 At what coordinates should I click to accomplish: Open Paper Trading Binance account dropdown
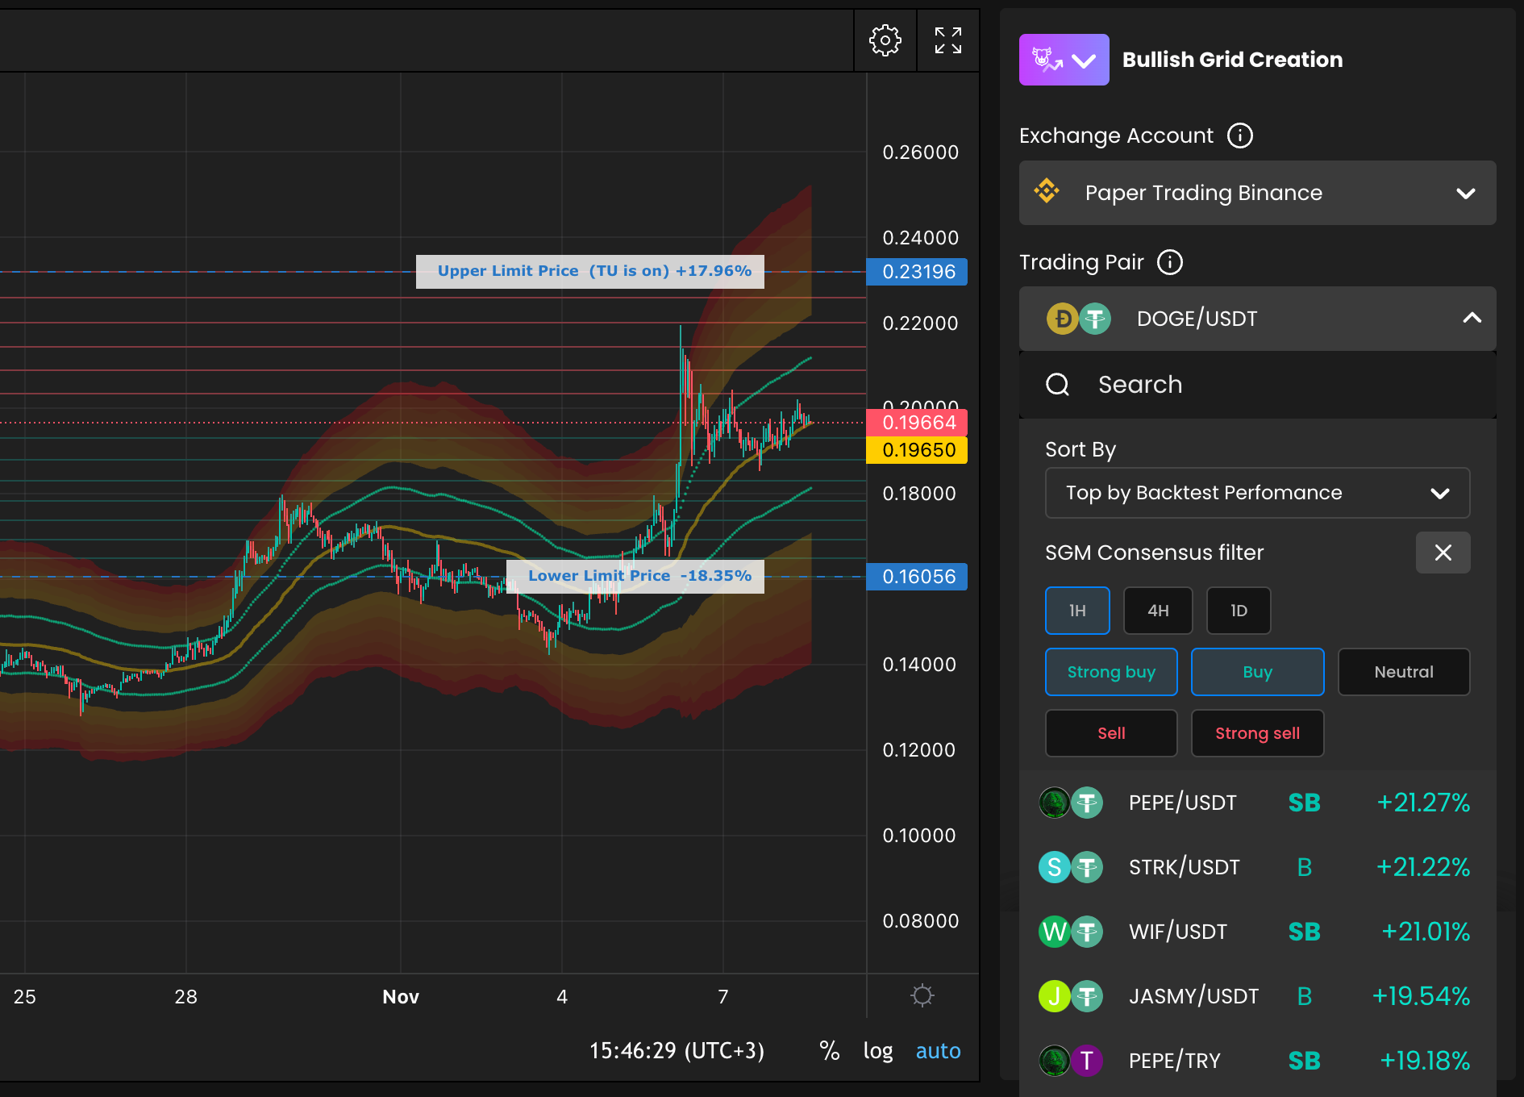[x=1258, y=193]
